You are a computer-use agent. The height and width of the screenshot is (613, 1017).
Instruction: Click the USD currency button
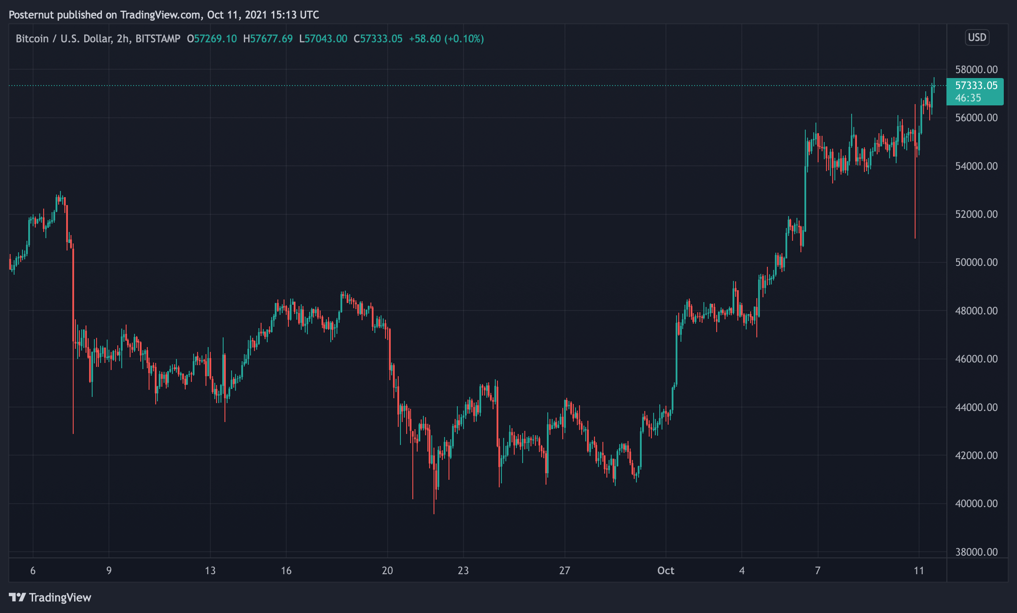click(x=977, y=37)
